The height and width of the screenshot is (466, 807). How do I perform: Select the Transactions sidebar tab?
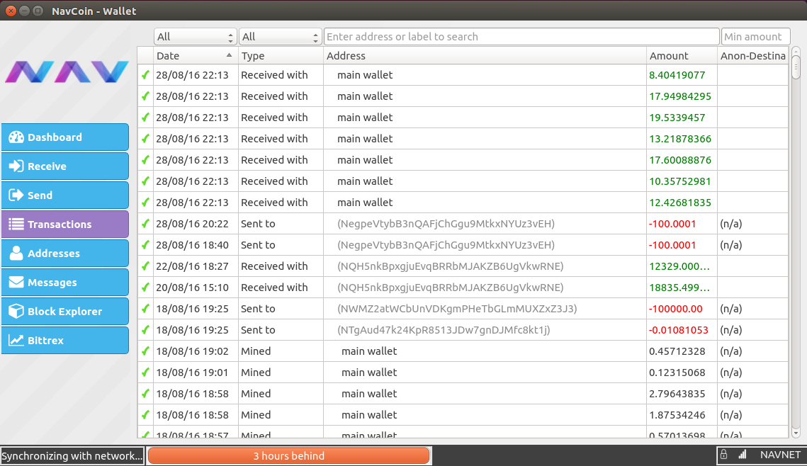tap(65, 225)
